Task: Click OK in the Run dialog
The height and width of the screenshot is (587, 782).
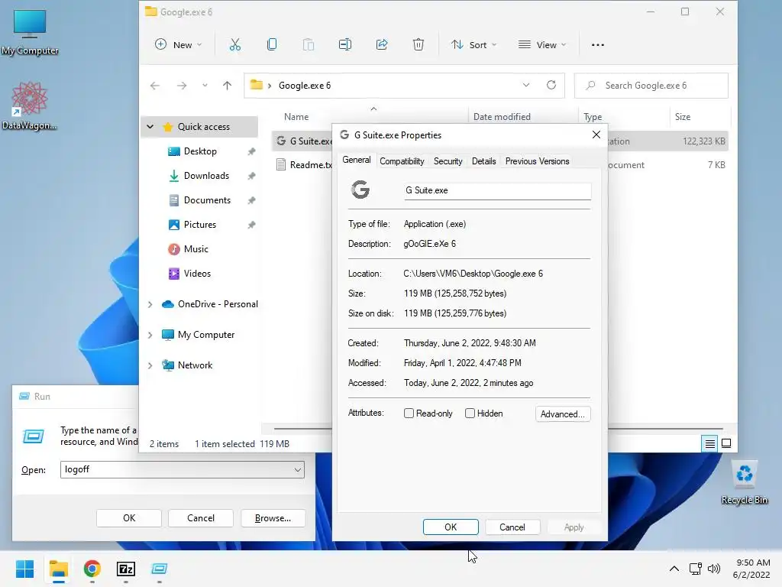Action: [129, 518]
